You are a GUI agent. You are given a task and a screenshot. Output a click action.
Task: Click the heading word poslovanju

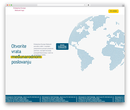[21, 62]
